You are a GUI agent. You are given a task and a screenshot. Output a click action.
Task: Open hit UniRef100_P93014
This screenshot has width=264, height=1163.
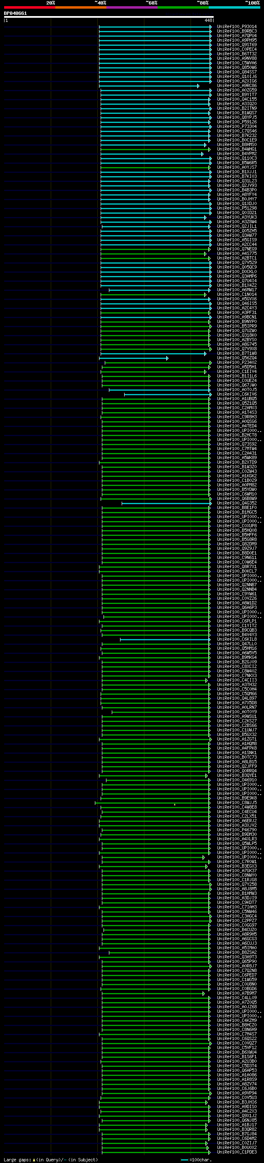click(237, 27)
